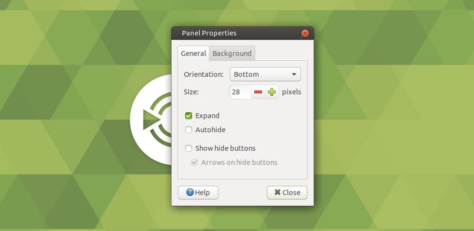Click the Orientation combo box arrow
Screen dimensions: 474x231
point(294,74)
